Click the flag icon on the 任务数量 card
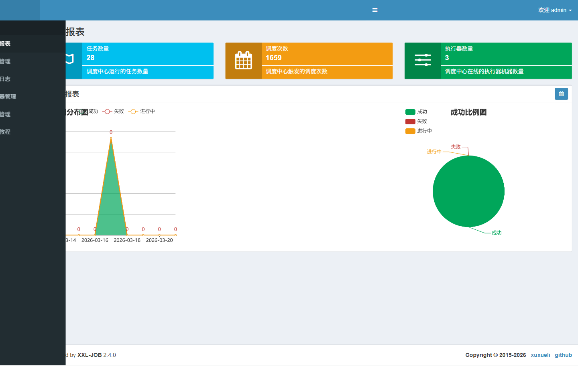Image resolution: width=578 pixels, height=385 pixels. 70,59
